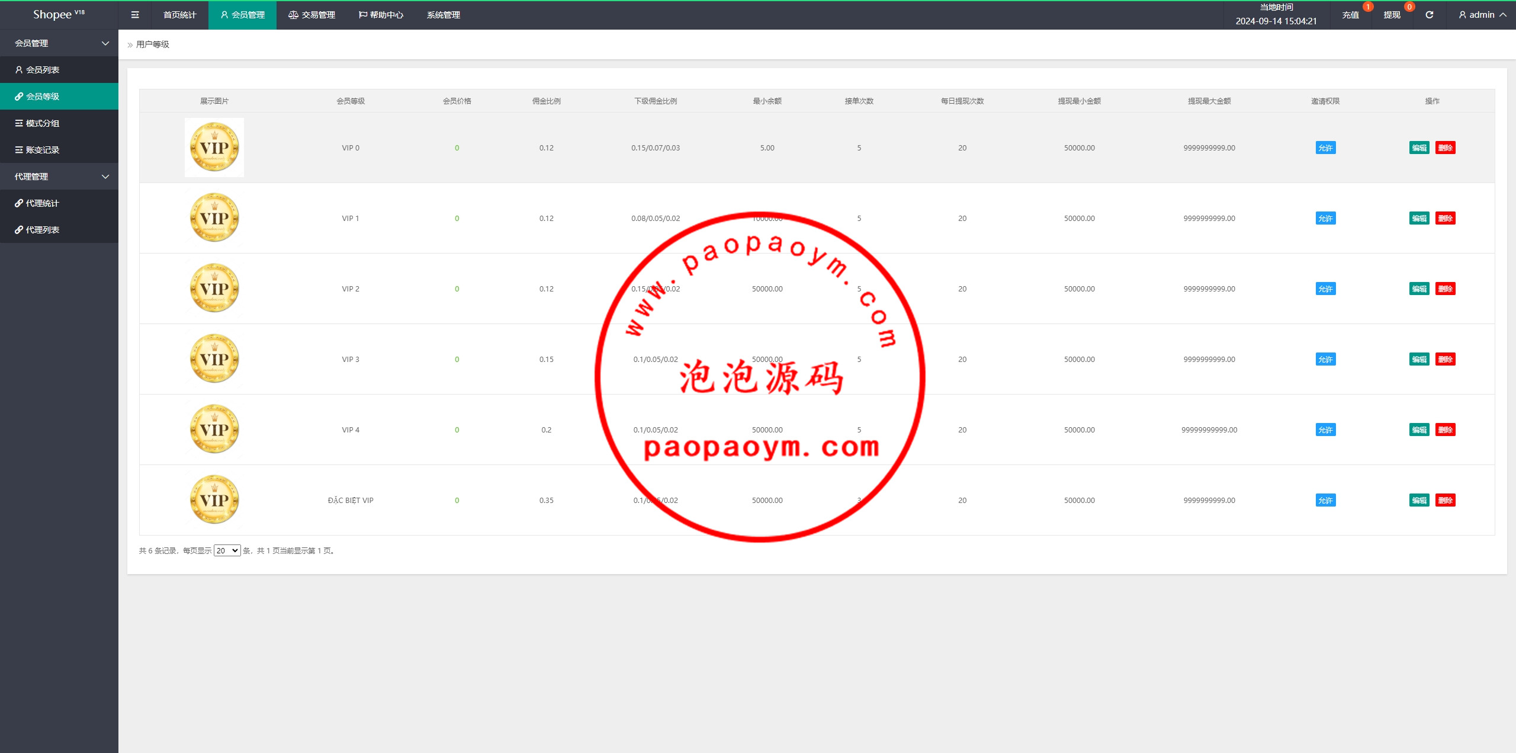Open the 提现 withdrawal notifications
1516x753 pixels.
pyautogui.click(x=1392, y=15)
